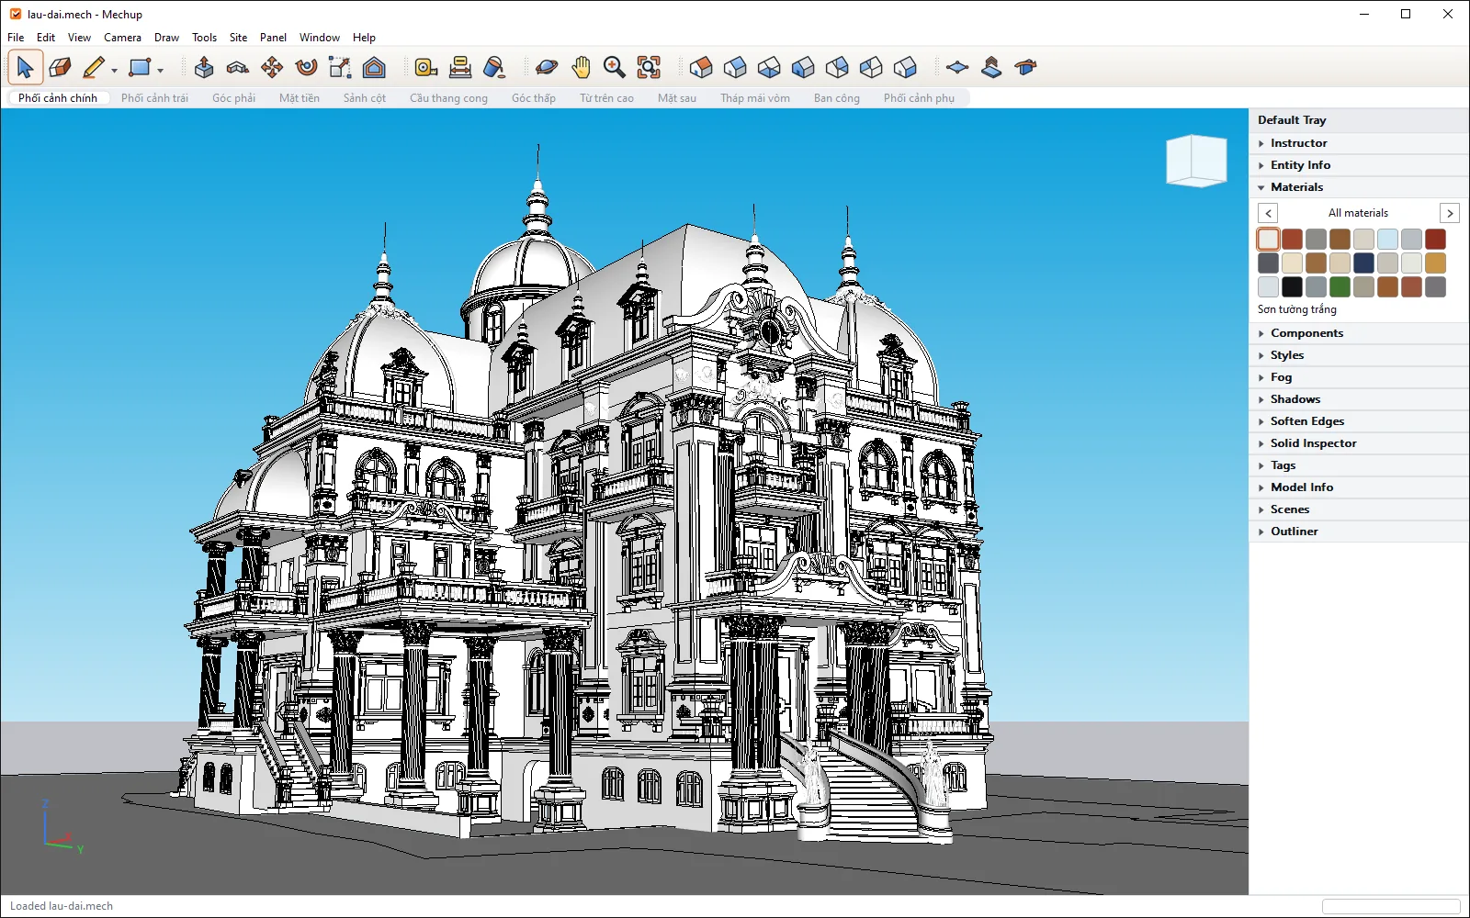Select the Tape Measure tool
This screenshot has width=1470, height=918.
point(425,67)
